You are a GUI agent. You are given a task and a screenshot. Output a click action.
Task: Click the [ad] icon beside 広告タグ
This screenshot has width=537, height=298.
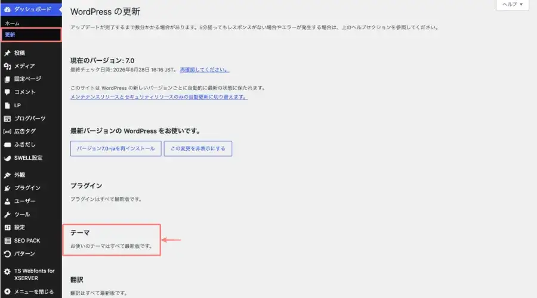7,131
